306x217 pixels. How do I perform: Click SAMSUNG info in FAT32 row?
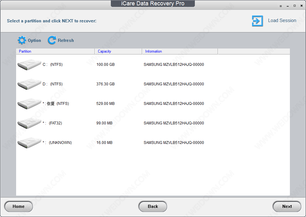pyautogui.click(x=174, y=123)
